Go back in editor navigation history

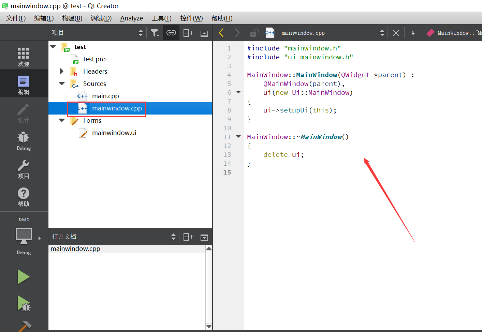[221, 33]
